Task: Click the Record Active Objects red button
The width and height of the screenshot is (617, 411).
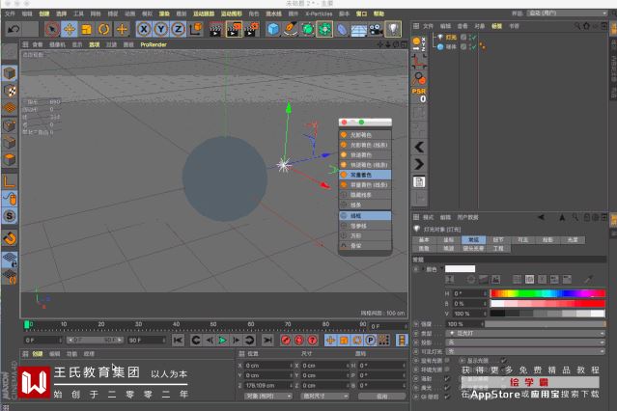Action: coord(286,341)
